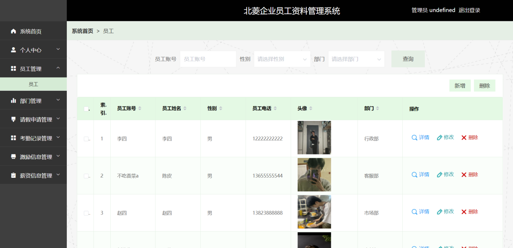
Task: Click 管理员 undefined in the header
Action: tap(433, 10)
